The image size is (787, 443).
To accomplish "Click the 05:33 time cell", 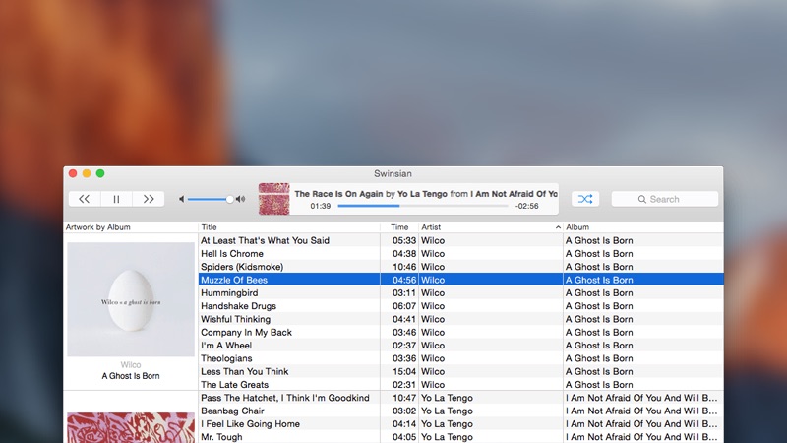I will point(404,240).
